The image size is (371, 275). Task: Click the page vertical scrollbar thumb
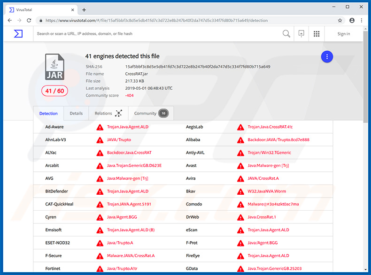tap(365, 77)
